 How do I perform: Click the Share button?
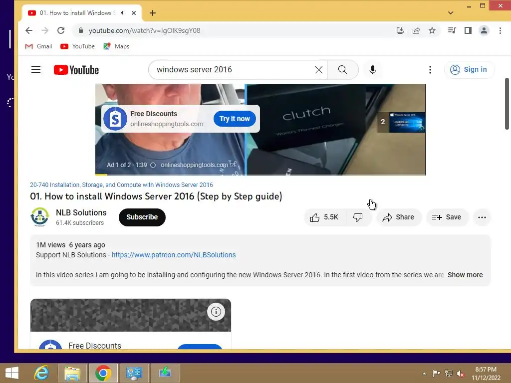point(399,217)
